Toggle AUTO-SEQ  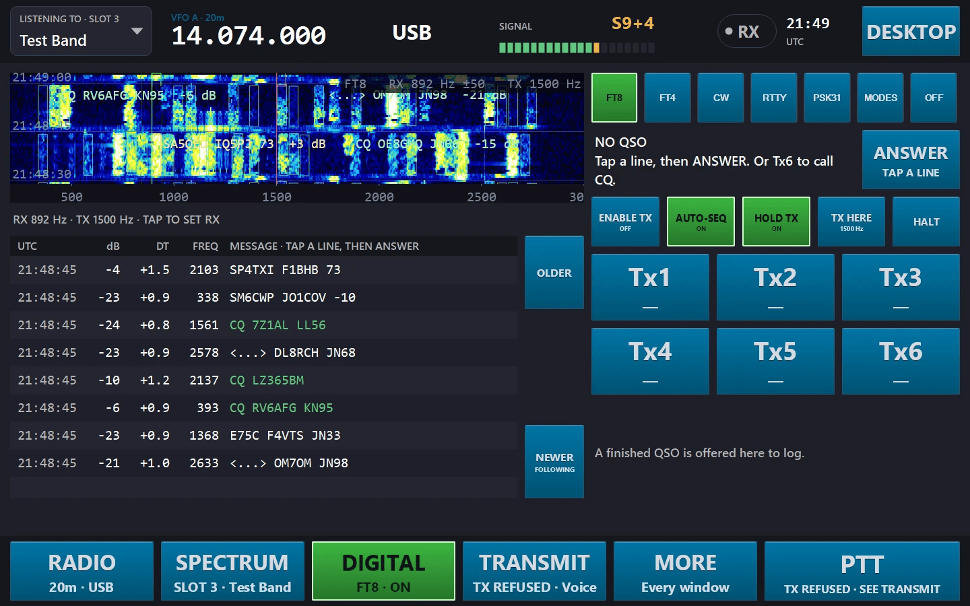(701, 222)
